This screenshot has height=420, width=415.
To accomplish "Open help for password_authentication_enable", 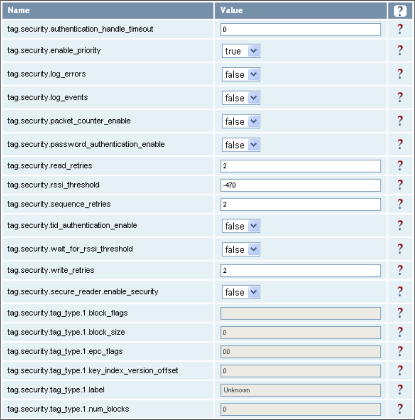I will [x=400, y=144].
